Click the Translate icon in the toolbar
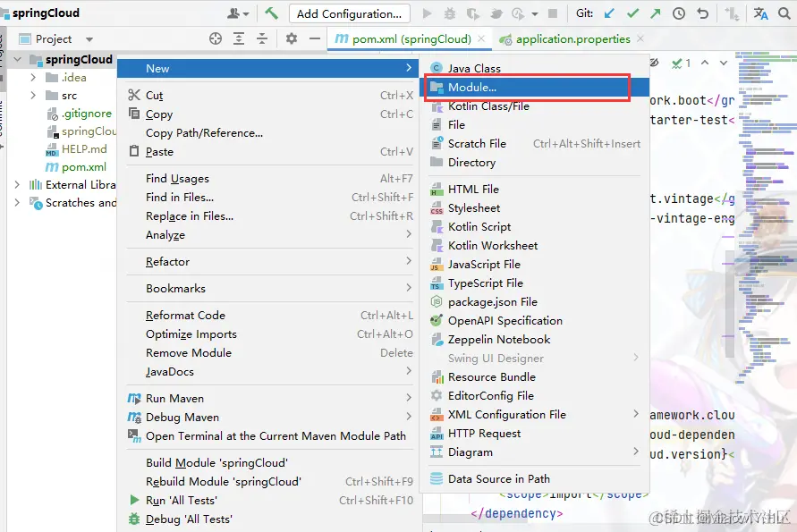 tap(760, 13)
